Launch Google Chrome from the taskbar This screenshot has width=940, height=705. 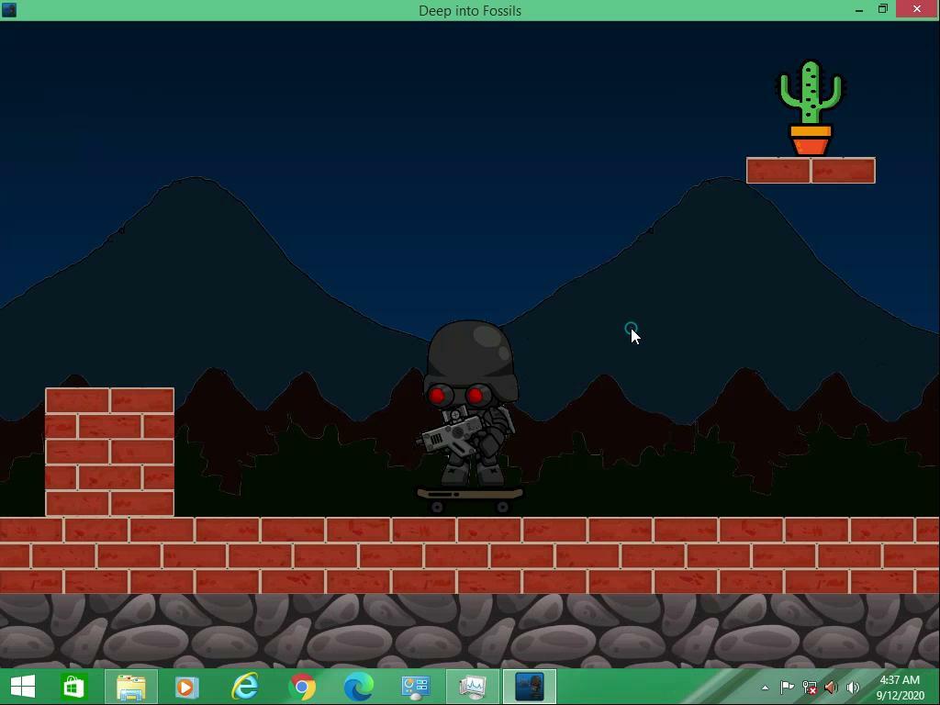(302, 687)
